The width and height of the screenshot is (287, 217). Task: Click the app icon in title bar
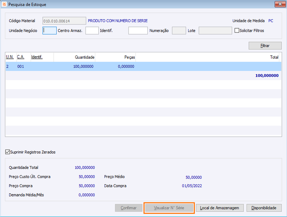point(4,4)
